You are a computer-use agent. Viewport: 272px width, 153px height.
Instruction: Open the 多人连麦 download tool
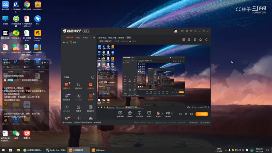[79, 97]
